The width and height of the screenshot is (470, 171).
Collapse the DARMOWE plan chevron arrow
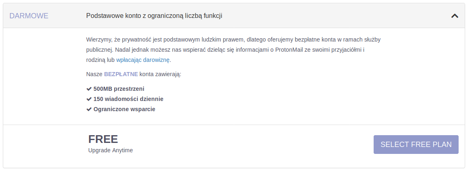tap(455, 16)
